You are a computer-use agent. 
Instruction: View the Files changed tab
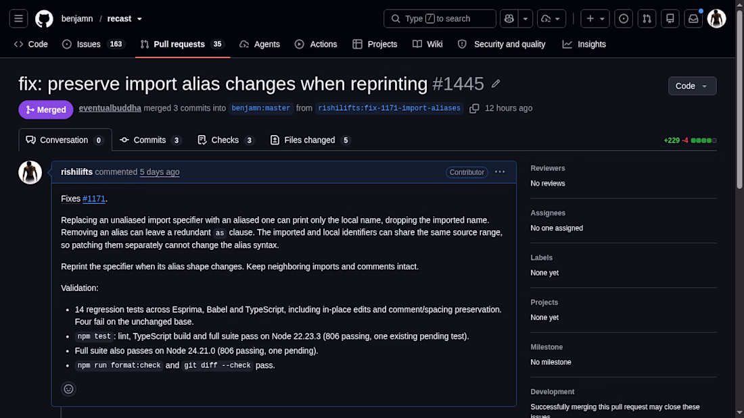point(310,140)
